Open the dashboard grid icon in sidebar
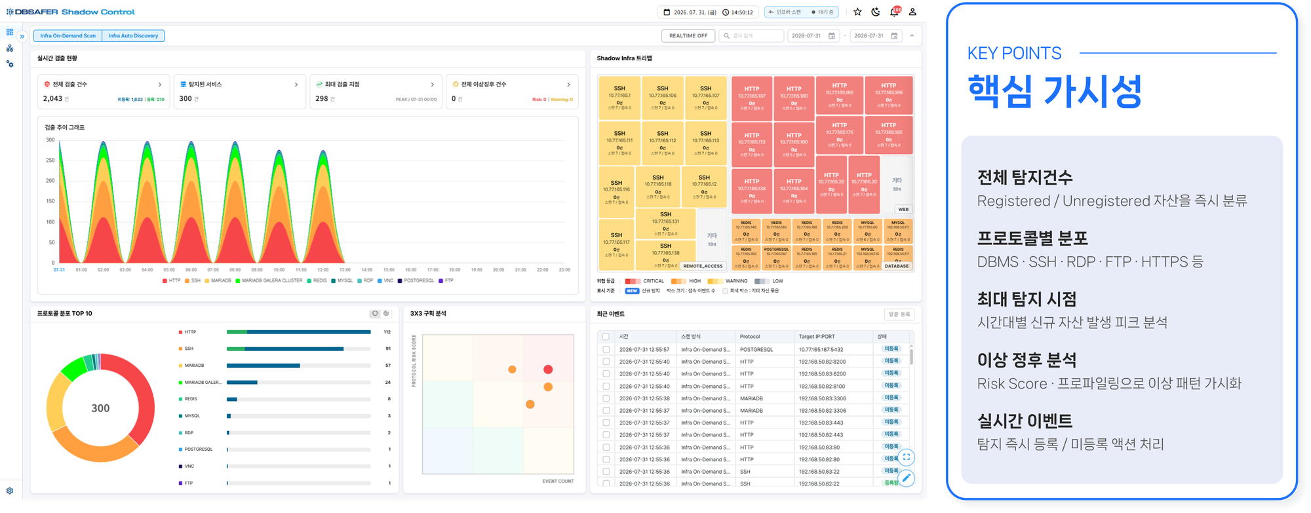Viewport: 1311px width, 513px height. 10,32
